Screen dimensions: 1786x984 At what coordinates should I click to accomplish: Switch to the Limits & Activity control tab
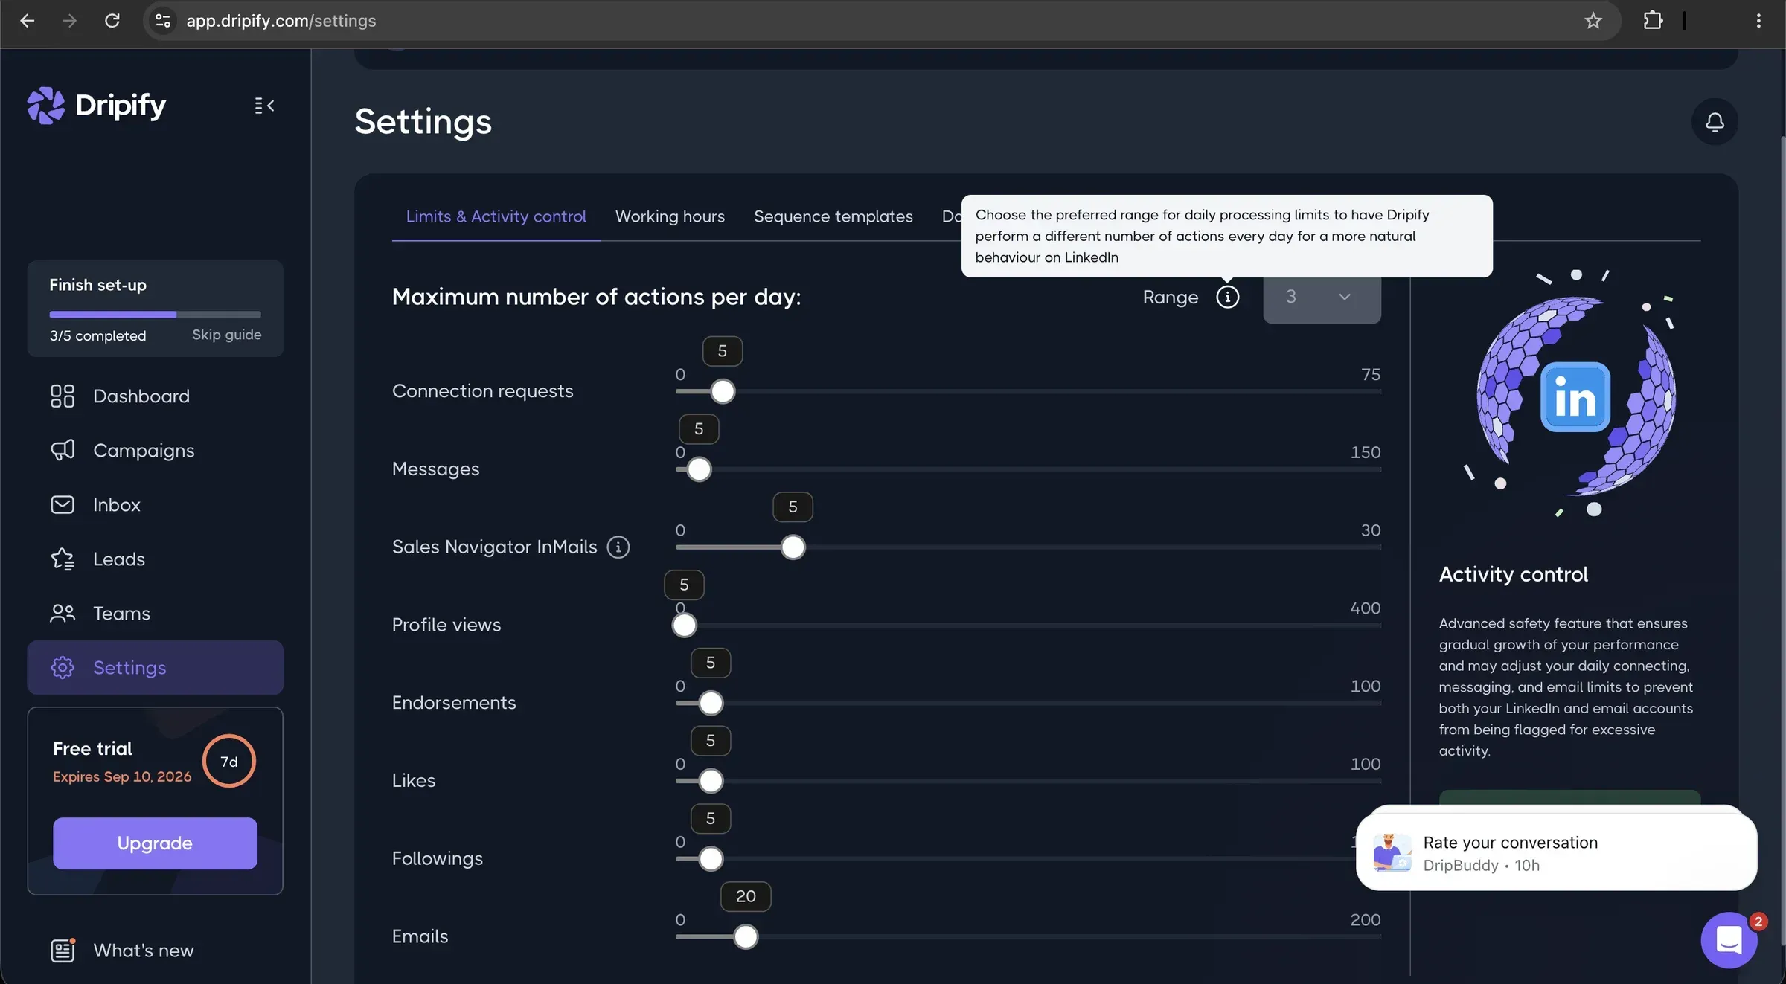tap(496, 216)
